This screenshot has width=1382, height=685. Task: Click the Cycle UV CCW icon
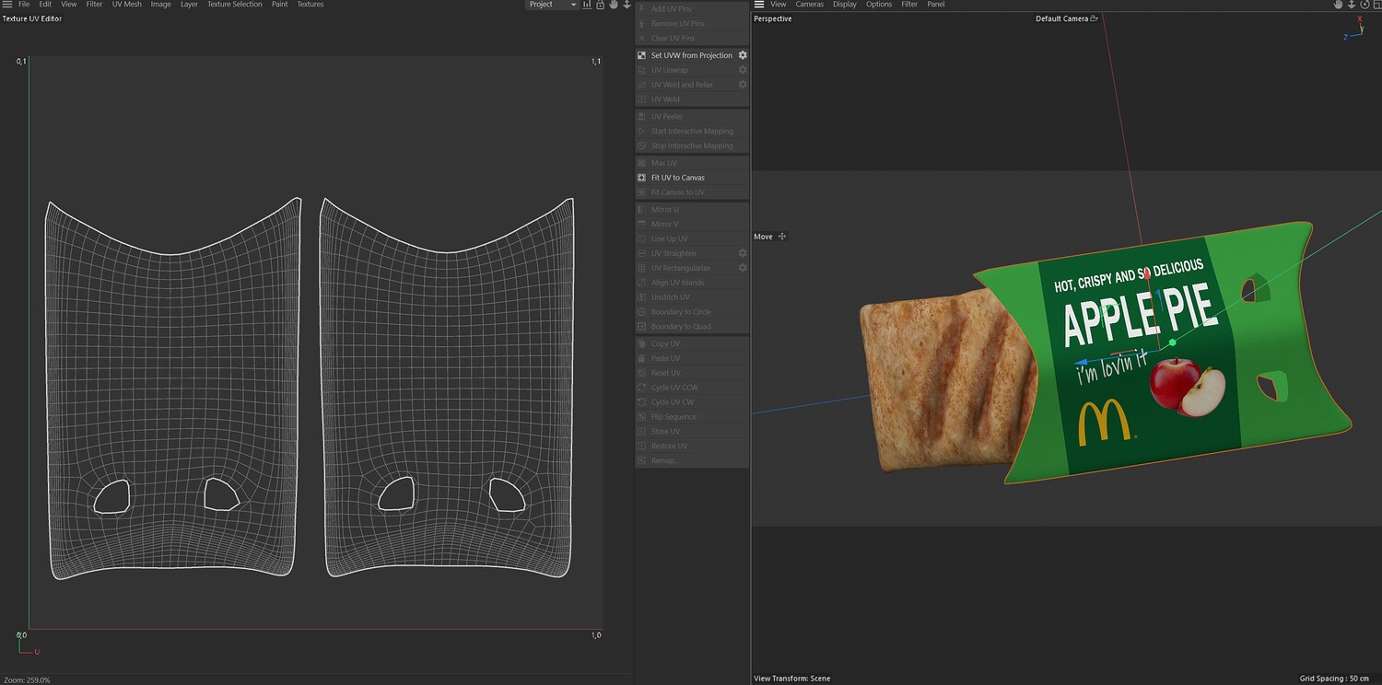[642, 388]
